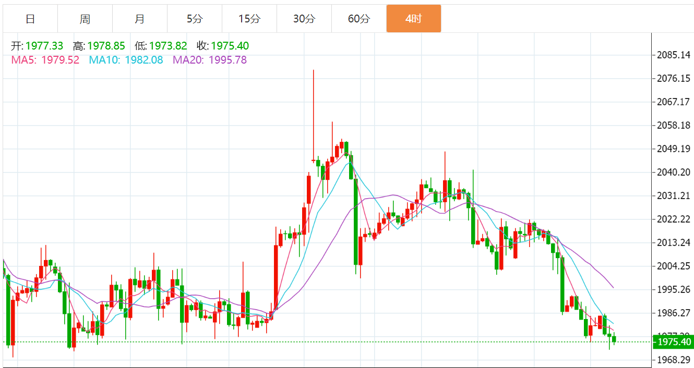Click the active orange 4时 tab
Viewport: 694px width, 368px height.
coord(414,19)
